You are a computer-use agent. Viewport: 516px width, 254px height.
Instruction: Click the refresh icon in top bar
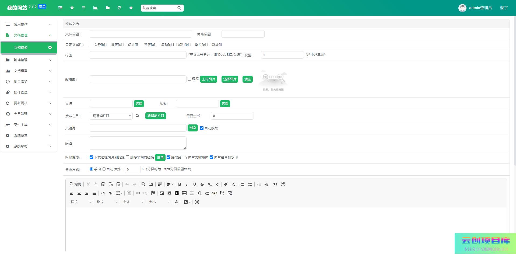tap(119, 8)
